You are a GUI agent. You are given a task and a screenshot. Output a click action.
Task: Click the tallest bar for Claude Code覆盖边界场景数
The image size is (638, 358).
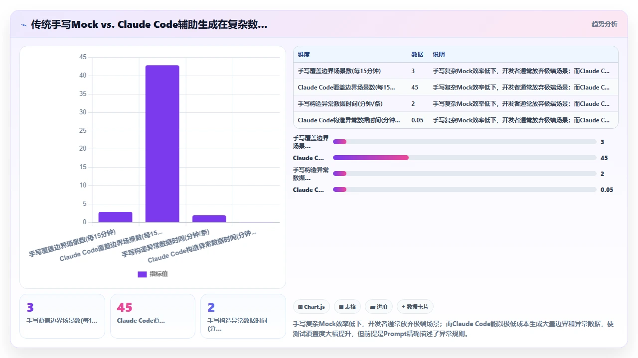point(162,144)
